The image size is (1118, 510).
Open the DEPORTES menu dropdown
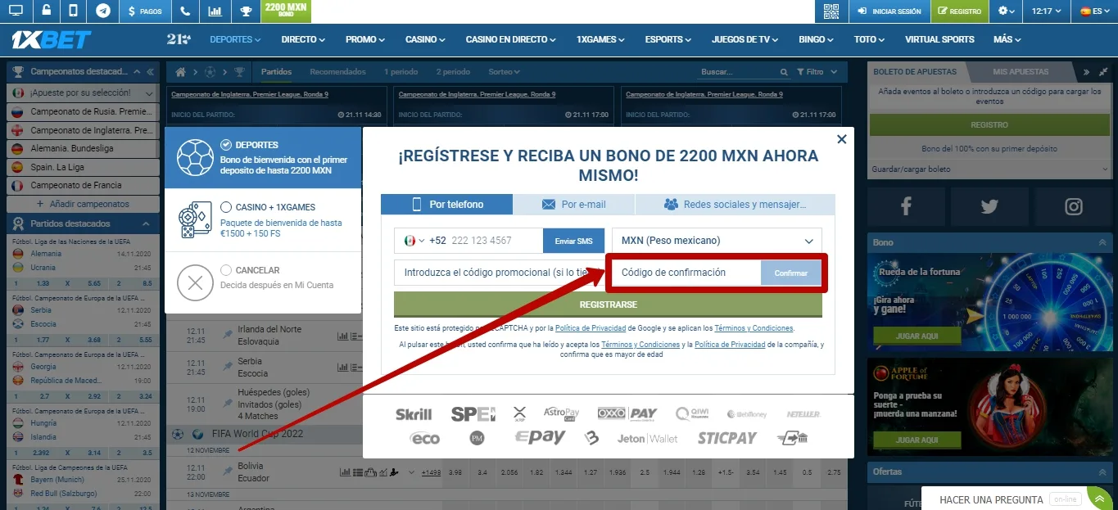coord(235,39)
